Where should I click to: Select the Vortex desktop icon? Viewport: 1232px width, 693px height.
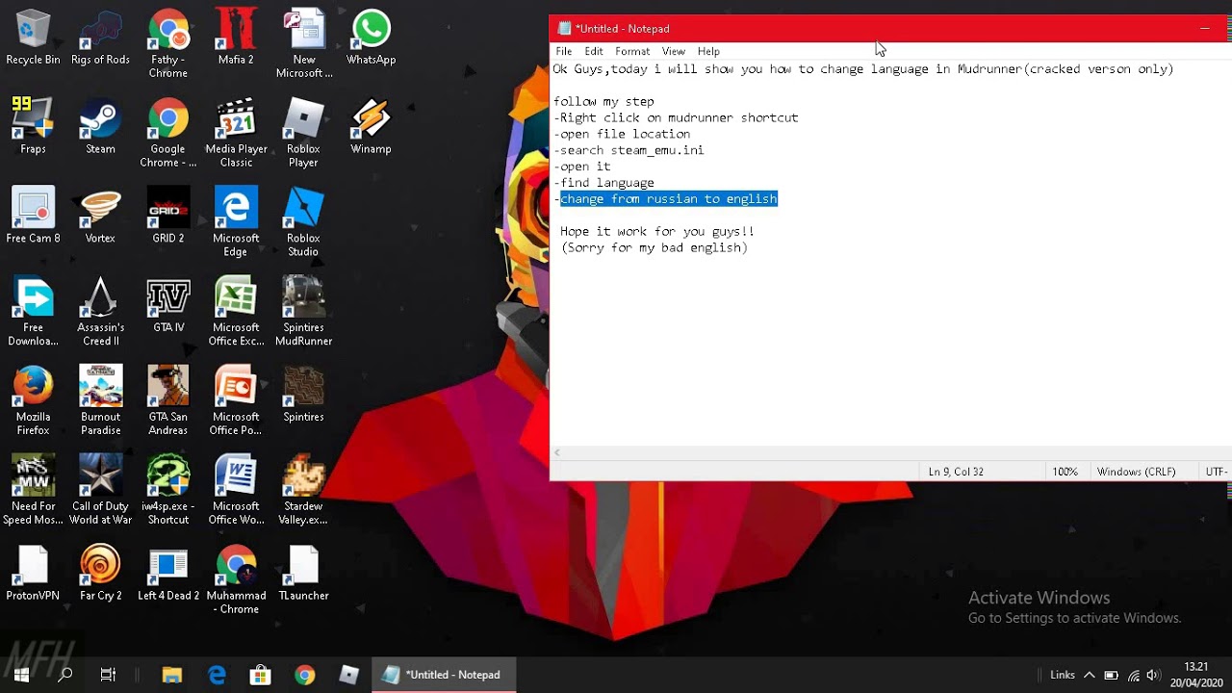100,217
